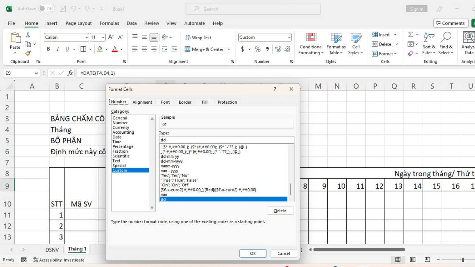The width and height of the screenshot is (475, 267).
Task: Click OK in Format Cells dialog
Action: (x=253, y=254)
